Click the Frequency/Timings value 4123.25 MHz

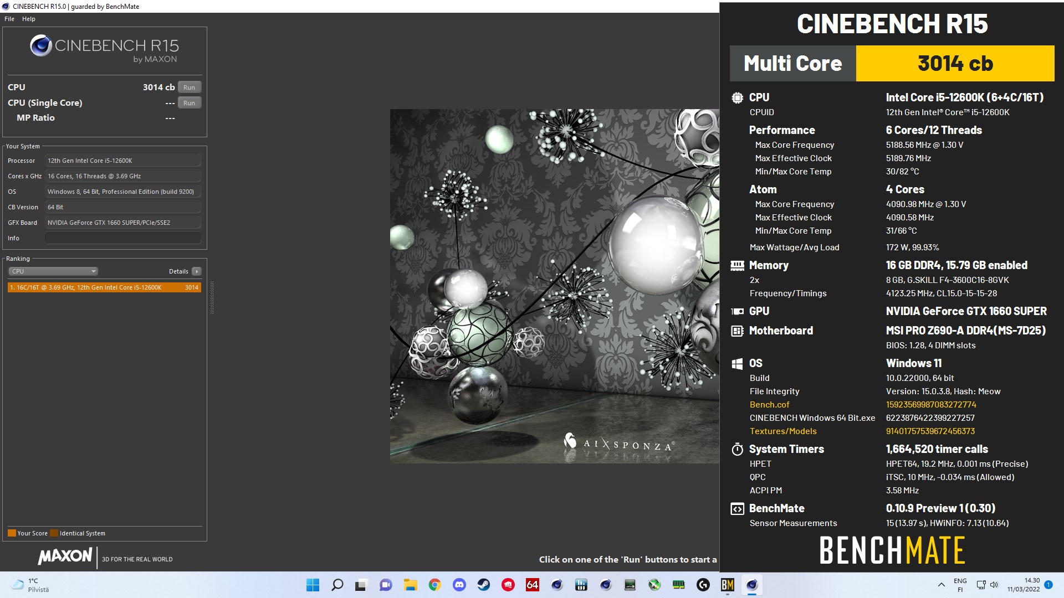point(941,293)
